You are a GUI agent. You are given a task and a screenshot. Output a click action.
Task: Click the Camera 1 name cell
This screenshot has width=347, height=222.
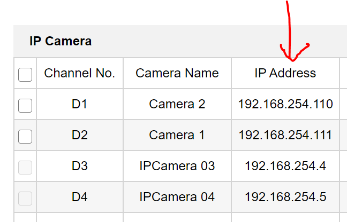pyautogui.click(x=177, y=135)
